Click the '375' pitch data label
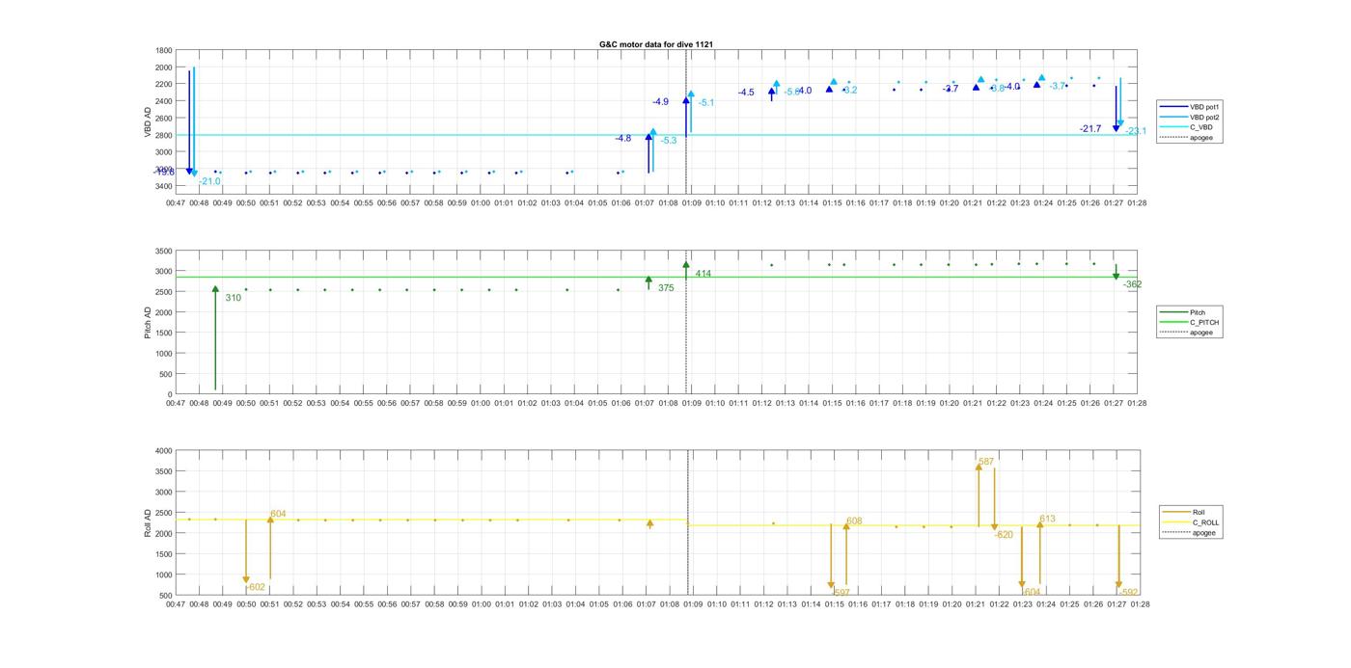This screenshot has height=668, width=1351. (x=666, y=288)
